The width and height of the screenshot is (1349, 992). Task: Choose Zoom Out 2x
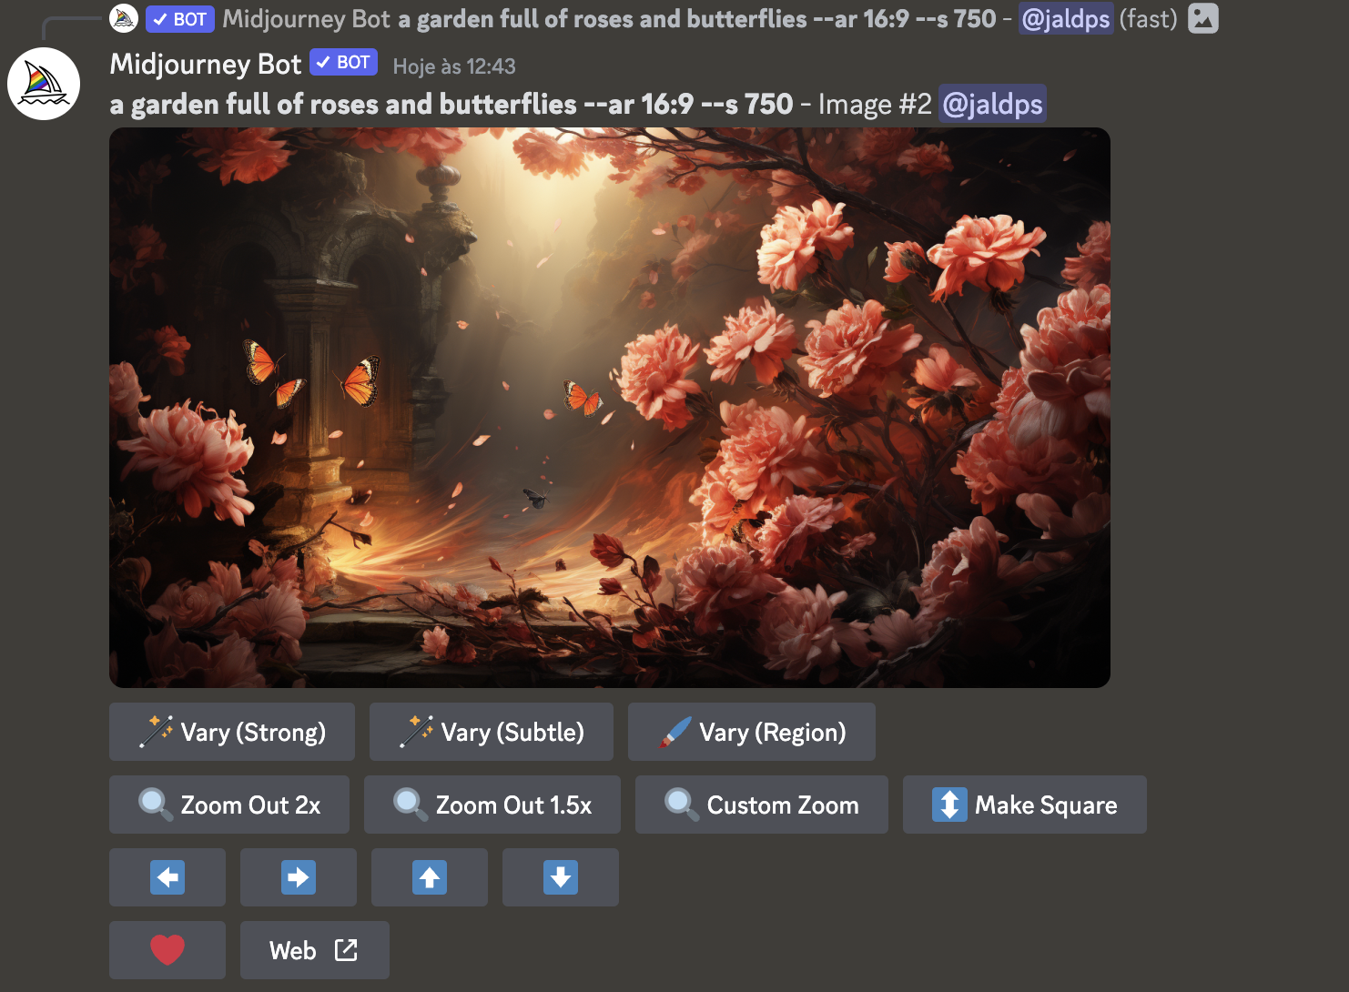tap(229, 805)
